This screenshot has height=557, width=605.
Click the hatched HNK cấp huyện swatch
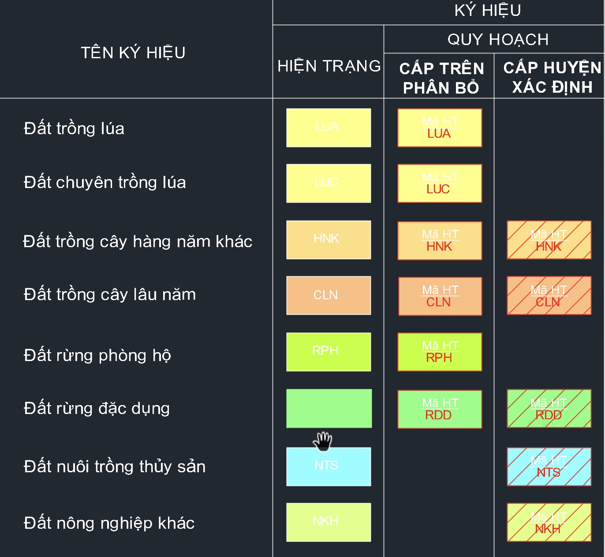549,240
